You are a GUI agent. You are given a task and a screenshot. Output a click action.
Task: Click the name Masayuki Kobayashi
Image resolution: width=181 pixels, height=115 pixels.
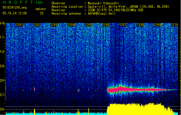103,3
